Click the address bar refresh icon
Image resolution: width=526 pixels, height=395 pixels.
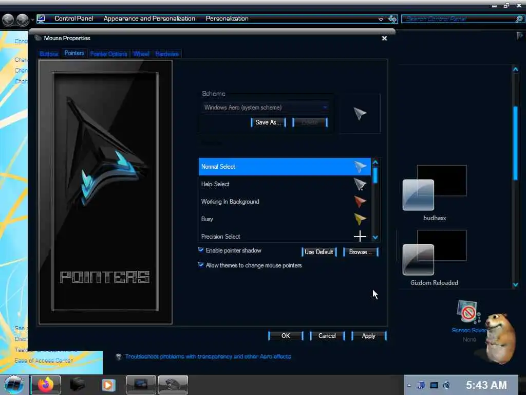click(x=392, y=19)
